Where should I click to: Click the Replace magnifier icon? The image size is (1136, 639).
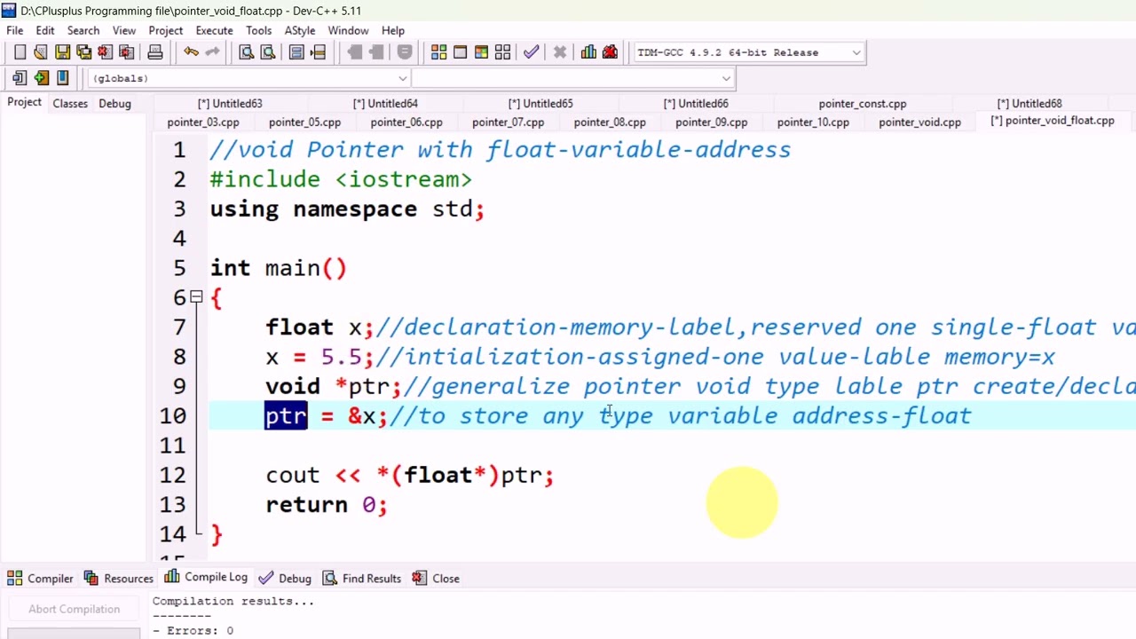coord(268,52)
